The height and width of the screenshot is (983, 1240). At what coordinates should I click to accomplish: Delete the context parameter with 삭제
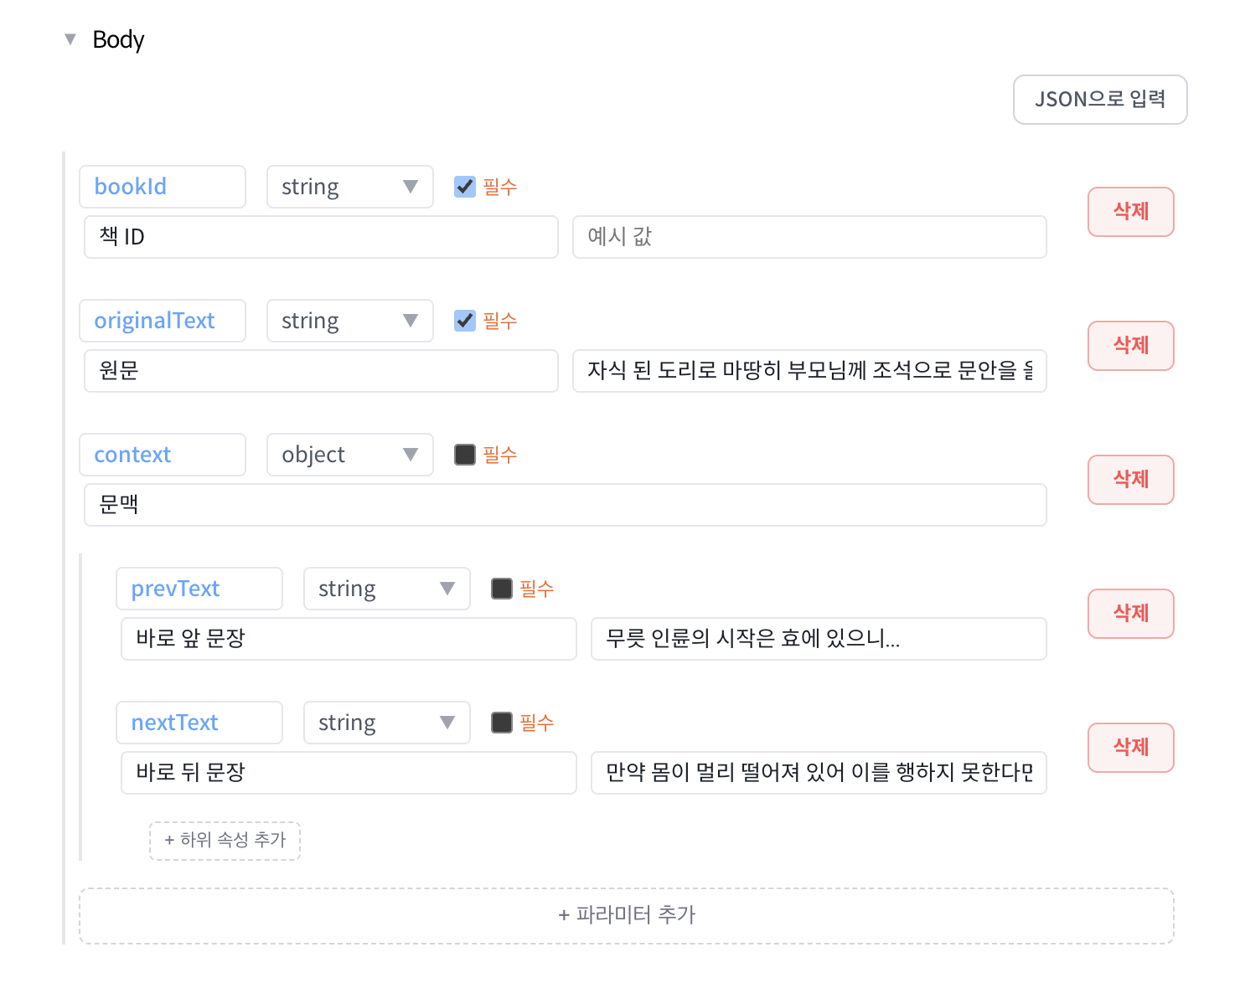point(1130,480)
